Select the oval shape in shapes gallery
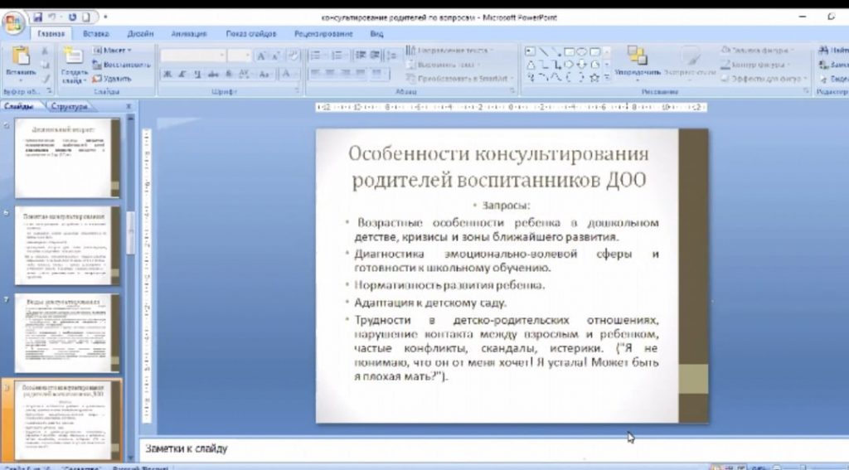849x470 pixels. tap(582, 51)
